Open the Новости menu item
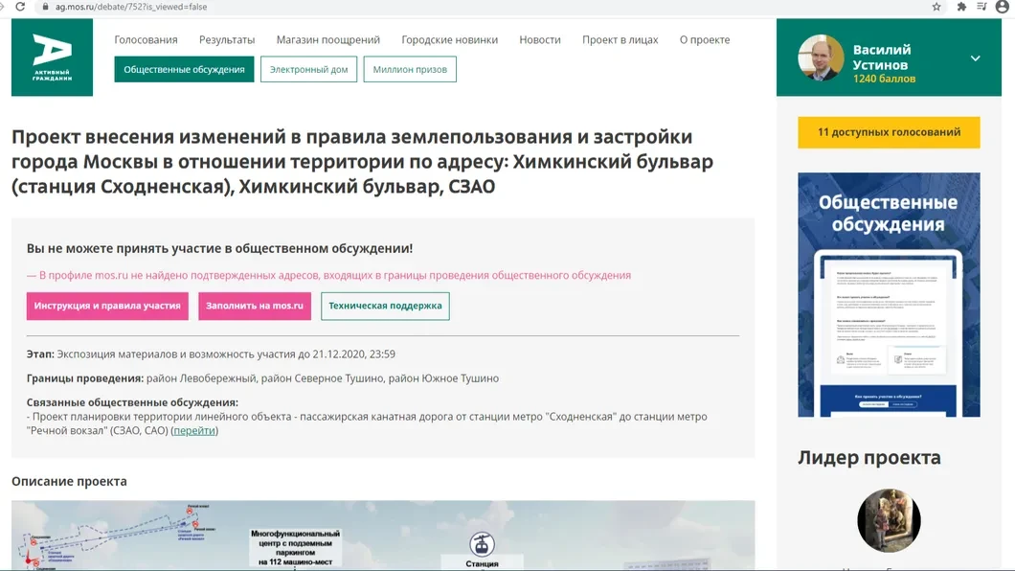This screenshot has height=571, width=1015. pyautogui.click(x=540, y=40)
